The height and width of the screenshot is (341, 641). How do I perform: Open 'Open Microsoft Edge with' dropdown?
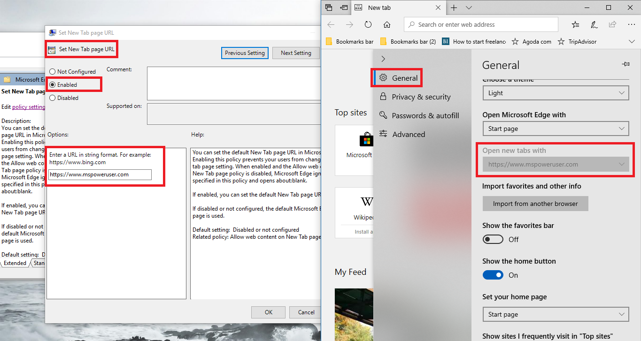(556, 129)
